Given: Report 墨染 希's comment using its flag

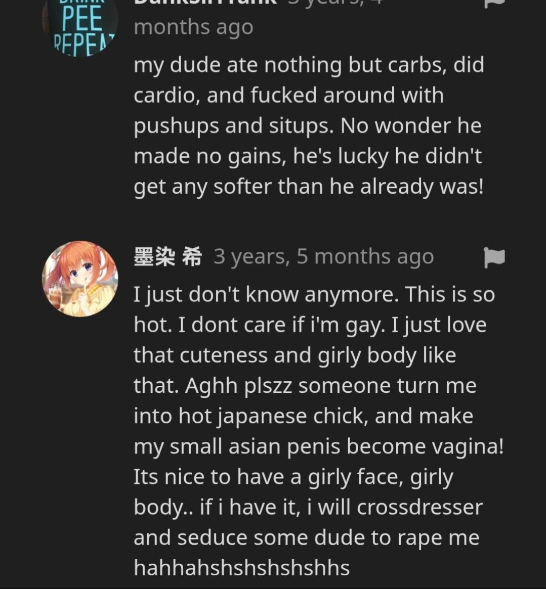Looking at the screenshot, I should (x=494, y=257).
